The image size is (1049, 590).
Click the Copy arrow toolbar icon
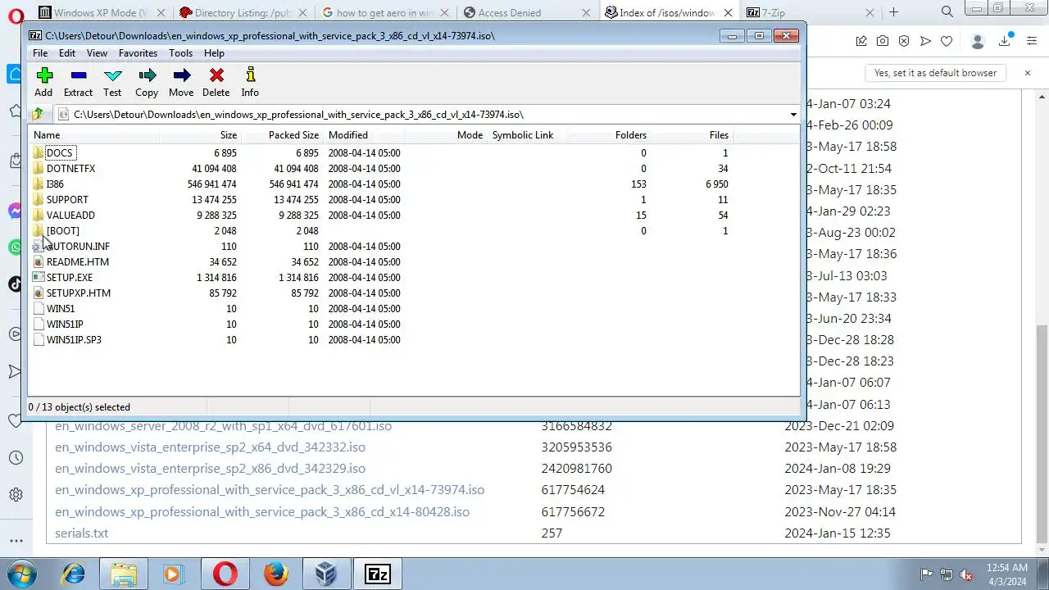(148, 75)
